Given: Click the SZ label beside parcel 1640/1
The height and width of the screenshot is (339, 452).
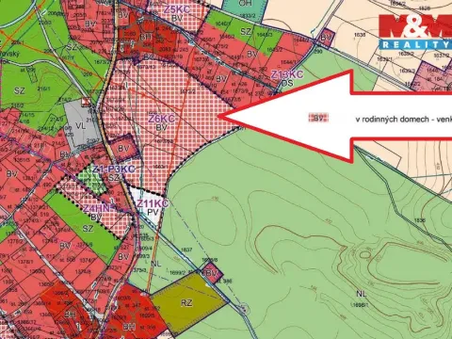Looking at the screenshot, I should click(x=246, y=31).
